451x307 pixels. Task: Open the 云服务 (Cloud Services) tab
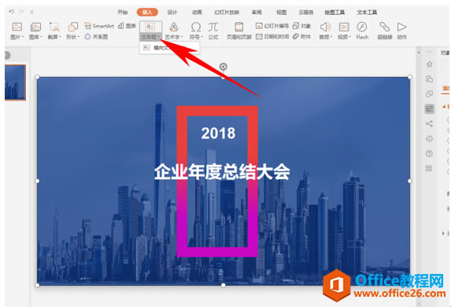(306, 12)
